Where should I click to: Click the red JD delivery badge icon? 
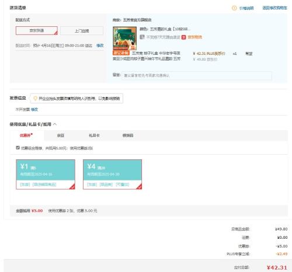pyautogui.click(x=183, y=37)
